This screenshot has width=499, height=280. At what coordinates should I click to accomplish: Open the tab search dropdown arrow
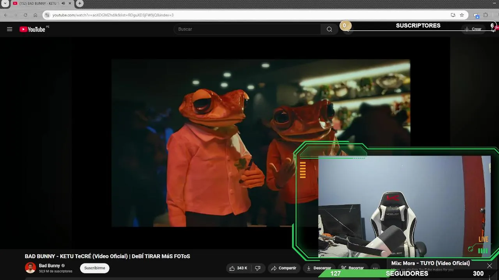[x=5, y=3]
